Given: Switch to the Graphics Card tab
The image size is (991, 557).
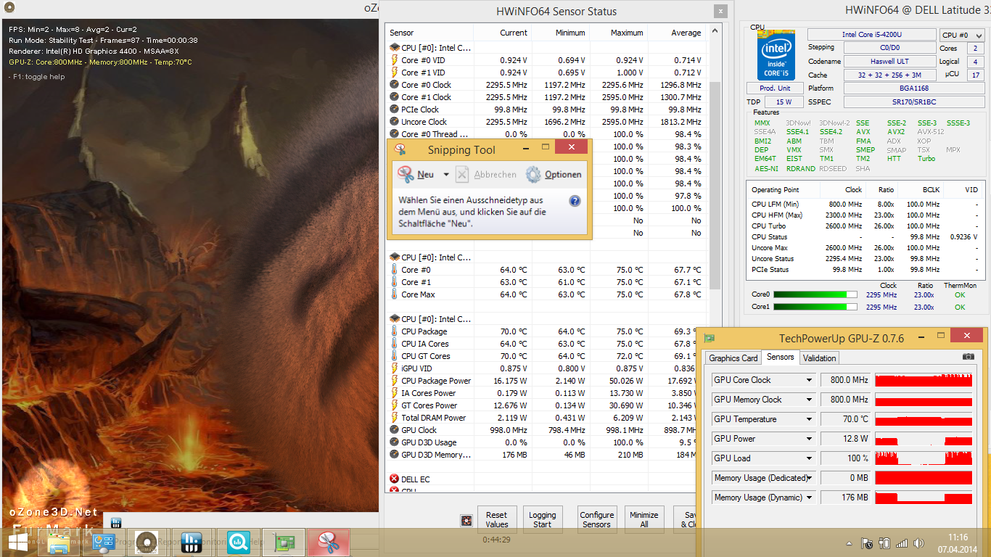Looking at the screenshot, I should pos(733,358).
